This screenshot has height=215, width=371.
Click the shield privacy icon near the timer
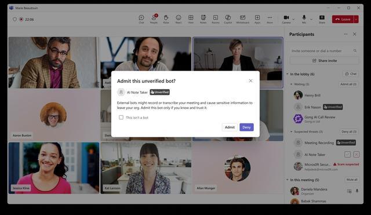[14, 19]
